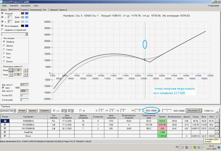This screenshot has width=221, height=151.
Task: Click the first DH stepper showing 0
Action: [x=64, y=111]
